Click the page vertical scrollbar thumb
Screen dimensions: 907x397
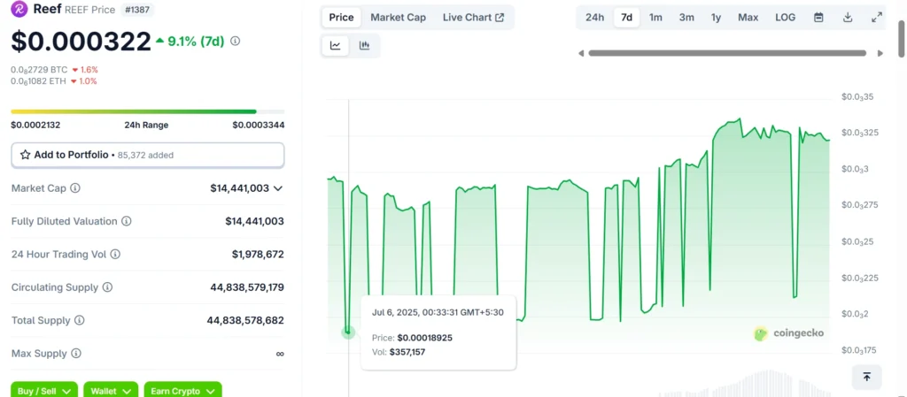[x=901, y=37]
